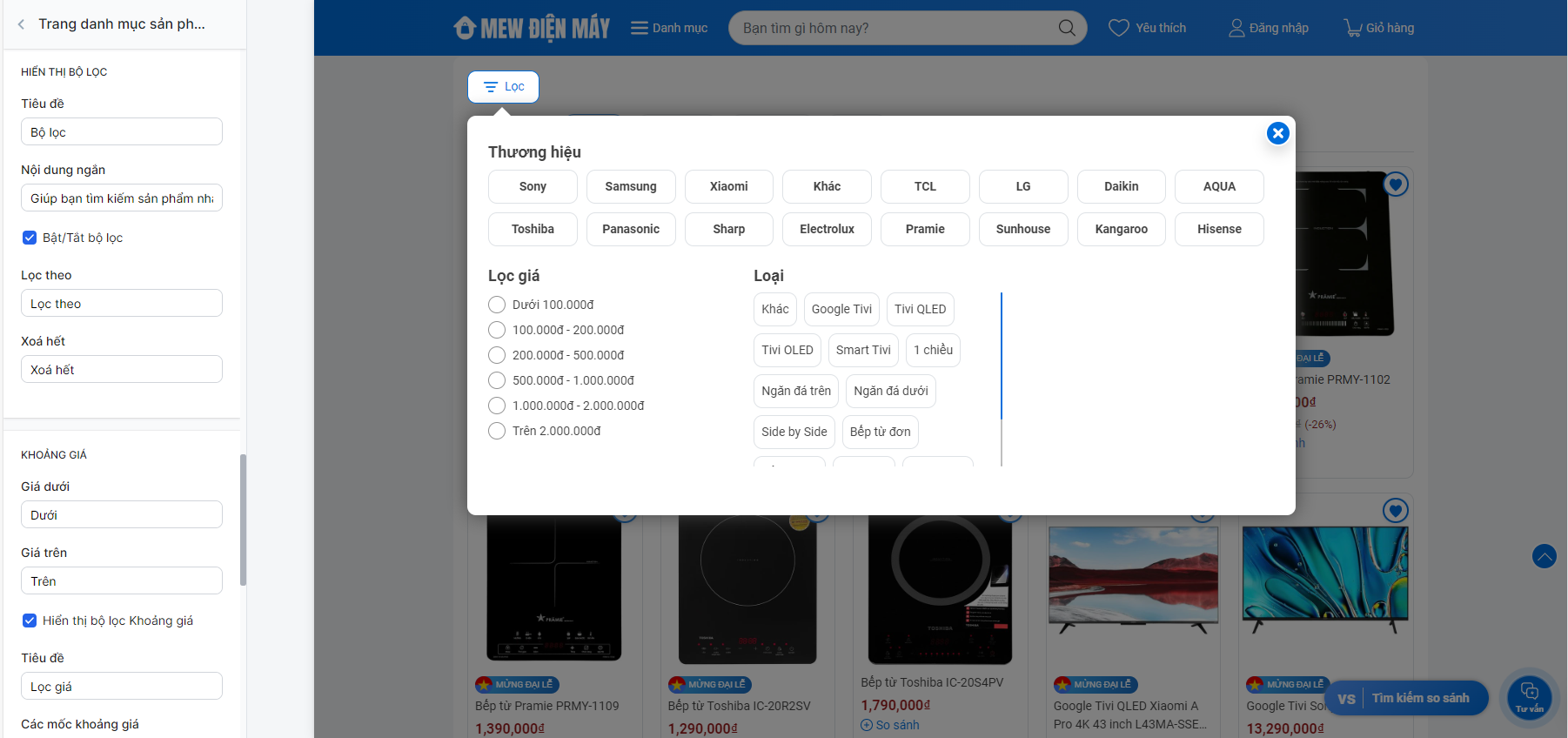The width and height of the screenshot is (1568, 738).
Task: Select the Smart Tivi type
Action: click(863, 350)
